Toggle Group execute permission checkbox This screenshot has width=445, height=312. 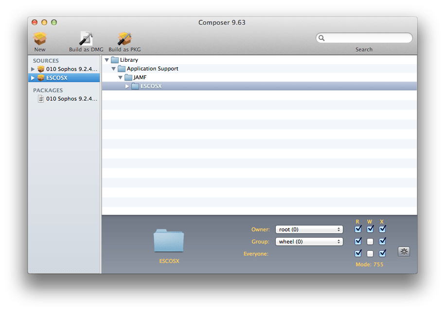pos(382,242)
